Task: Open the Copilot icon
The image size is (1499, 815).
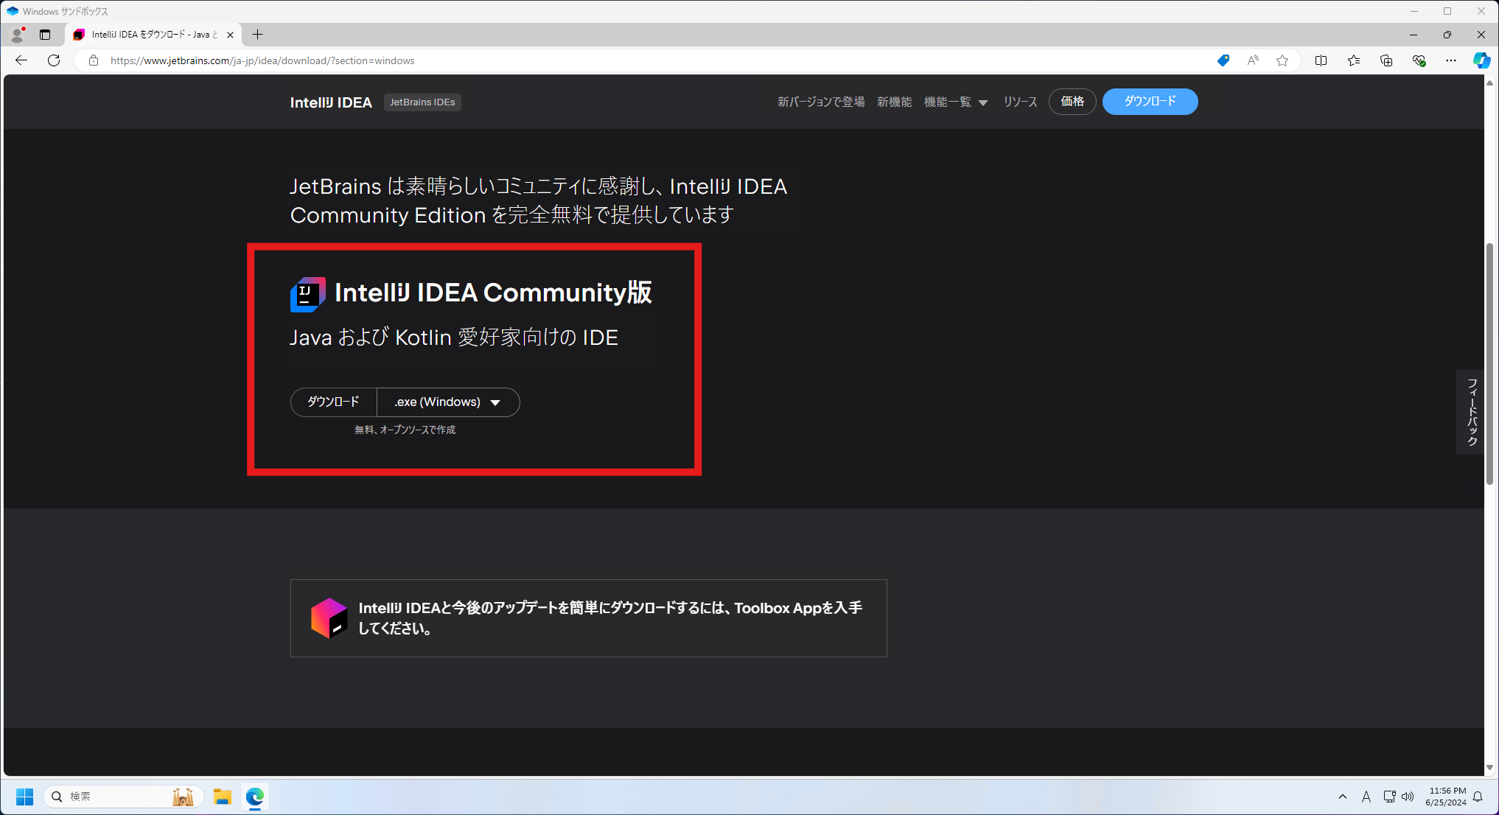Action: (1483, 60)
